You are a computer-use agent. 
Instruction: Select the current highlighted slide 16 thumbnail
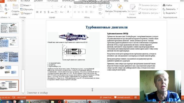coord(9,86)
